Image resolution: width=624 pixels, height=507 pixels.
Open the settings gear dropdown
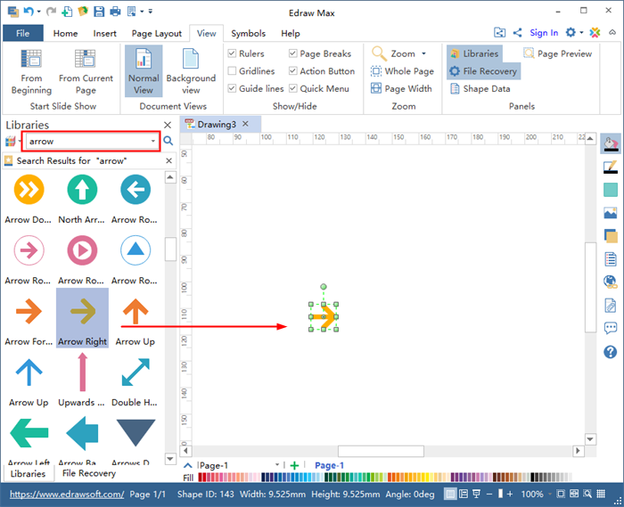[581, 33]
